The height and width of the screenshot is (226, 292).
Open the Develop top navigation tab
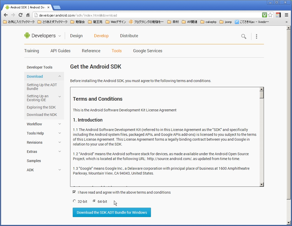101,36
